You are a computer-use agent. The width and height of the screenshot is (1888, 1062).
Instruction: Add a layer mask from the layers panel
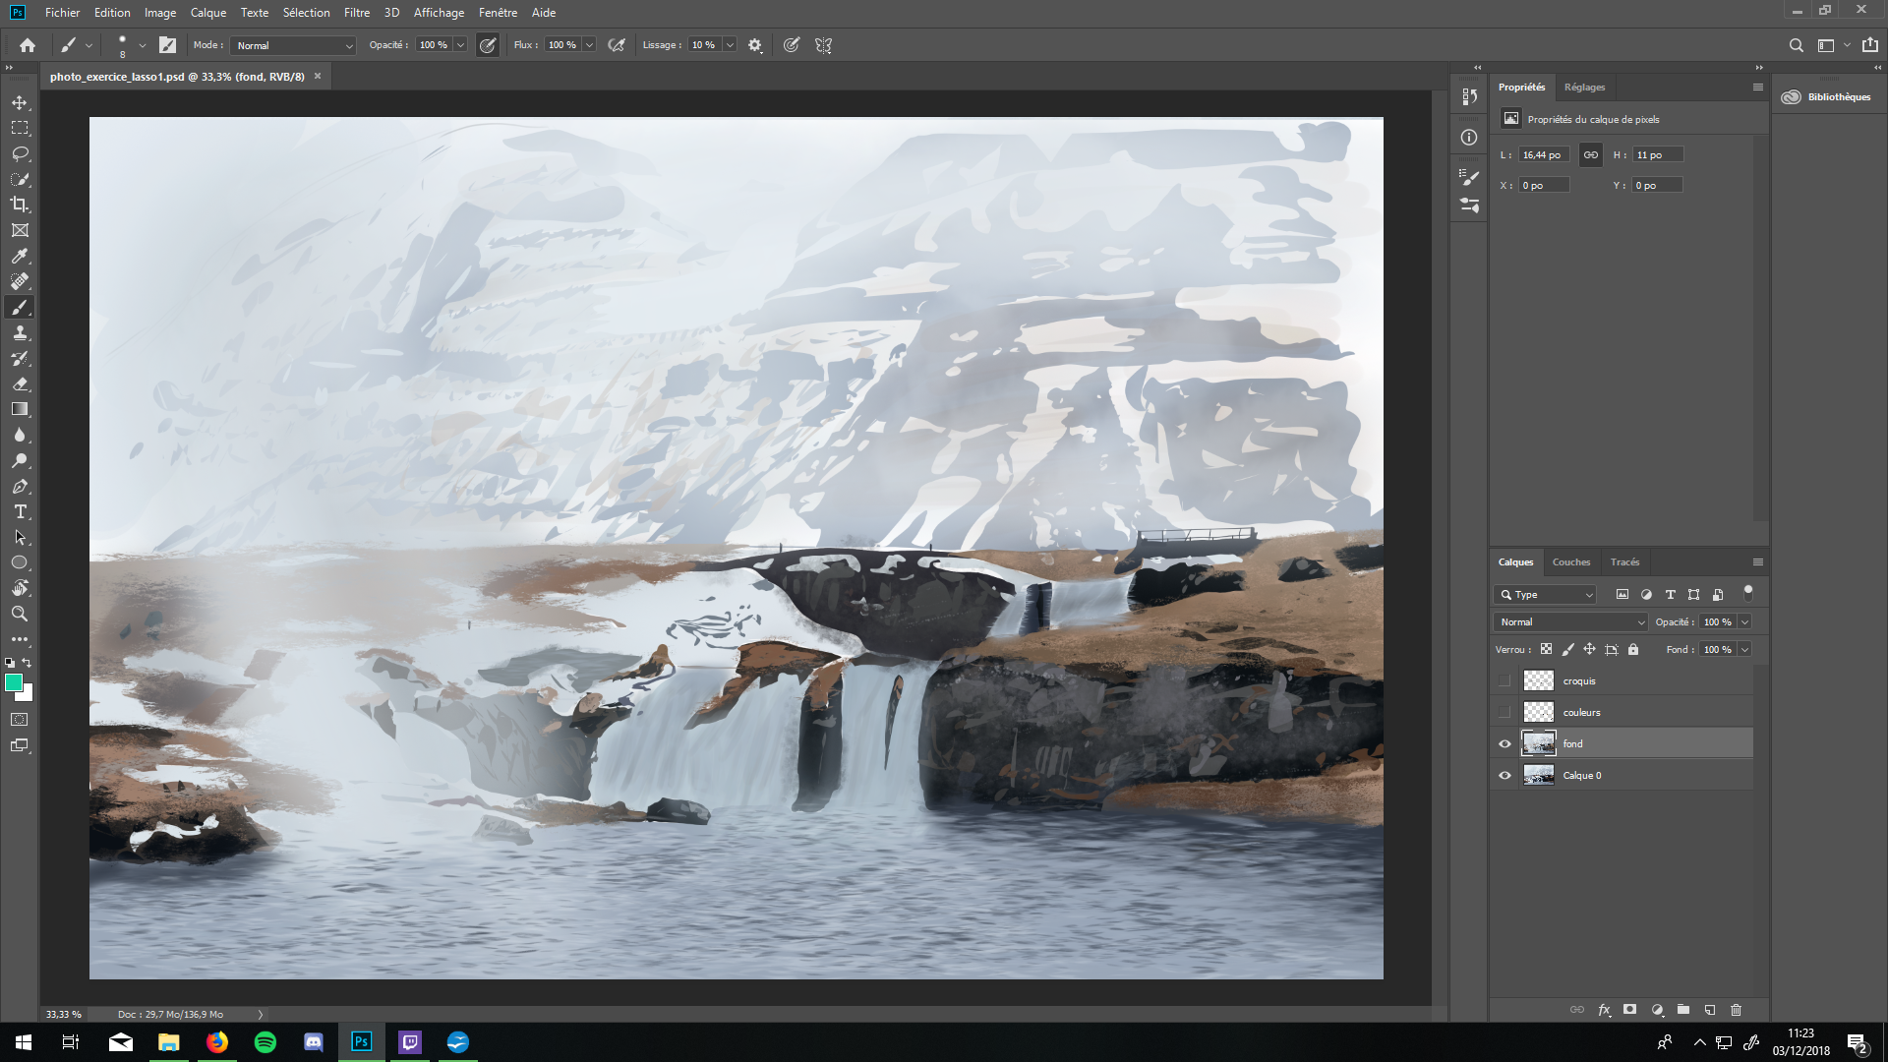pos(1629,1010)
